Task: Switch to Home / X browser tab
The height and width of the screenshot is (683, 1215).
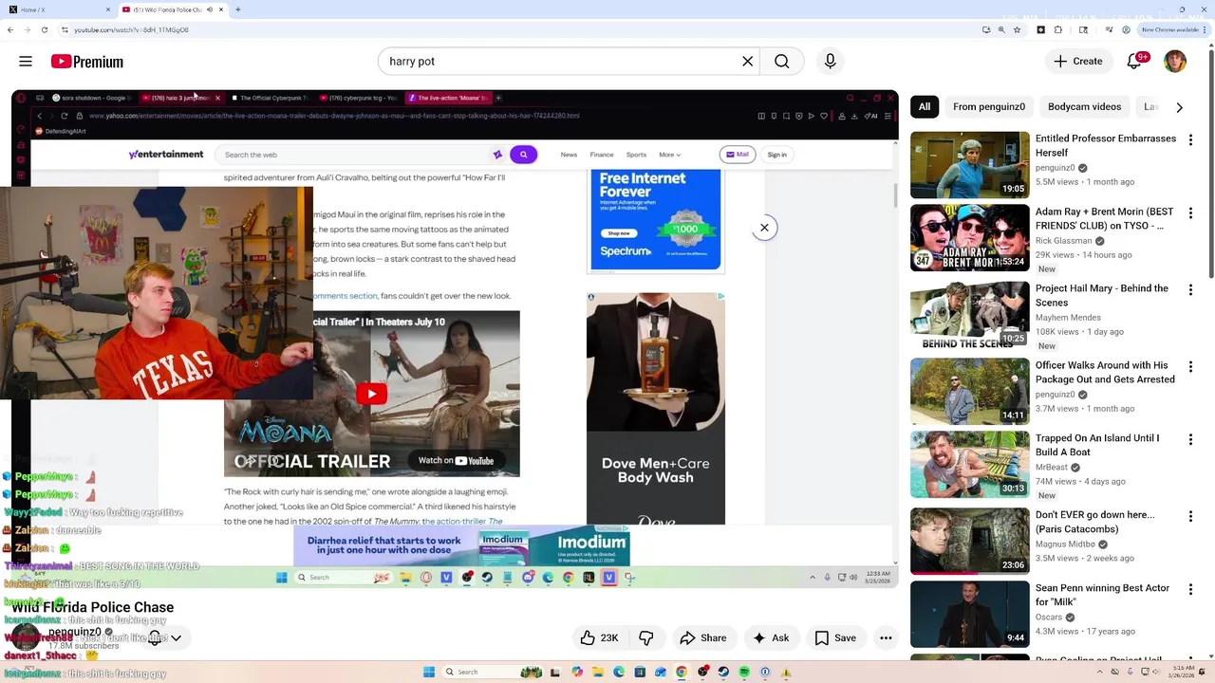Action: click(x=59, y=9)
